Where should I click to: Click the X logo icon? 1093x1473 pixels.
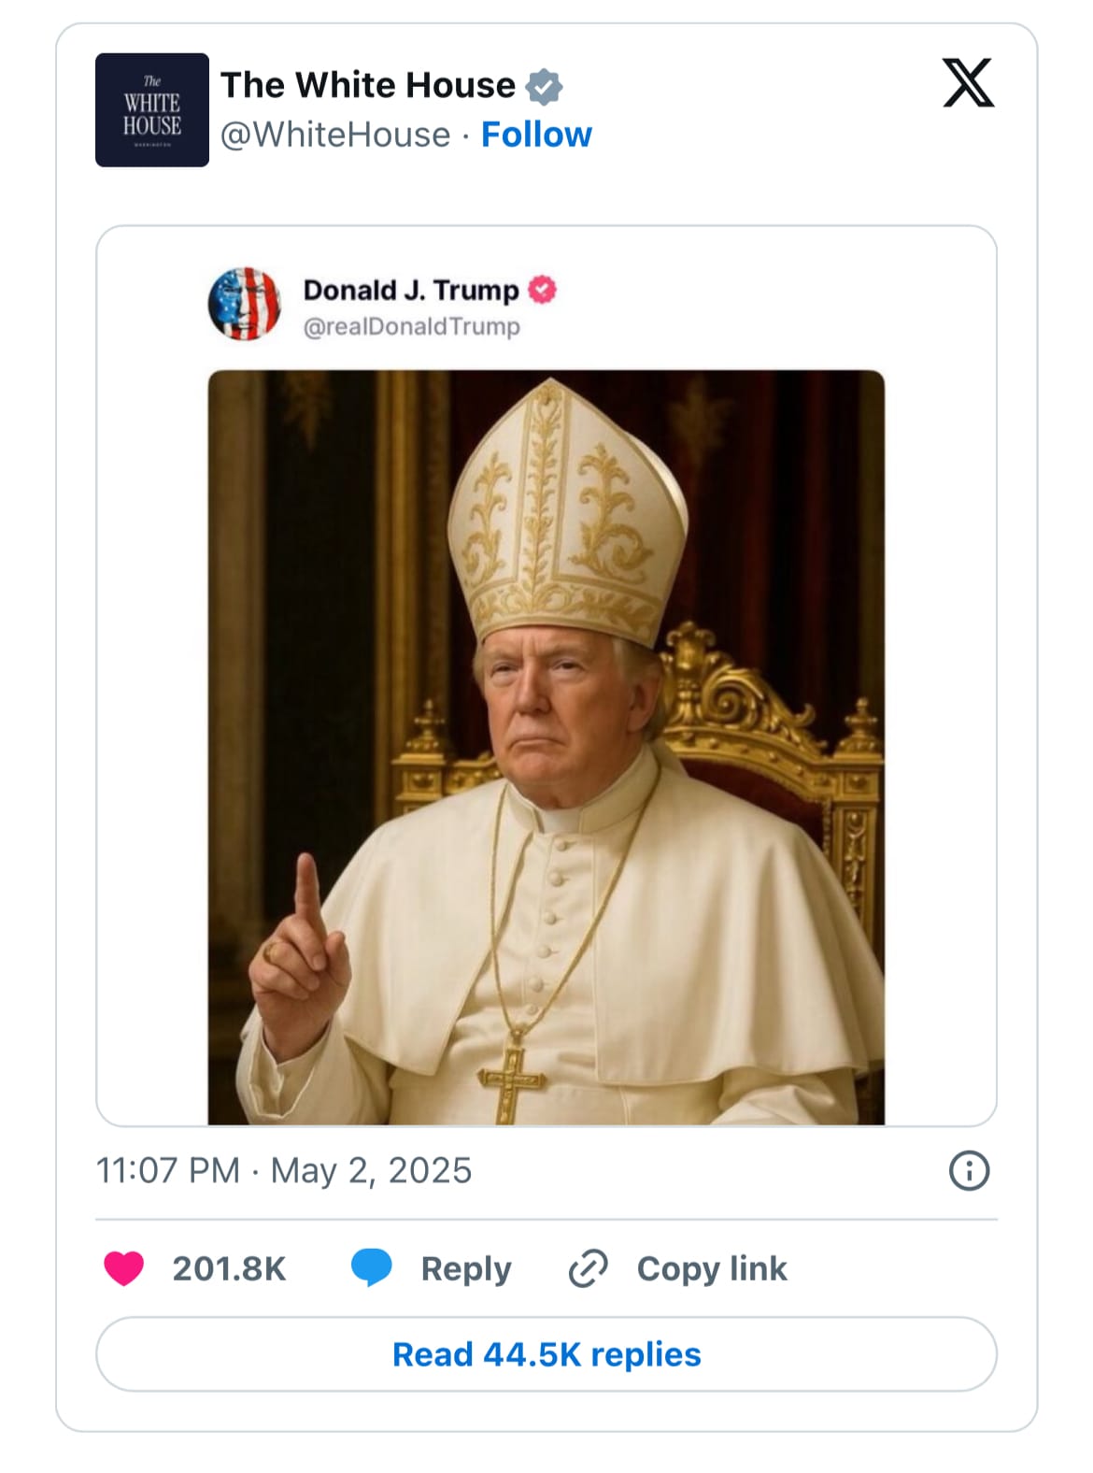pyautogui.click(x=968, y=83)
